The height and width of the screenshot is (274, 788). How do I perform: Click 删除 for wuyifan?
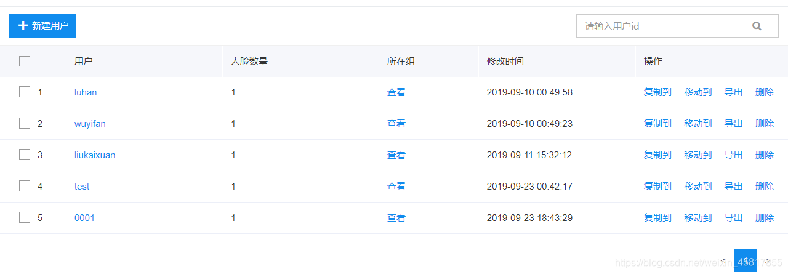pos(765,124)
